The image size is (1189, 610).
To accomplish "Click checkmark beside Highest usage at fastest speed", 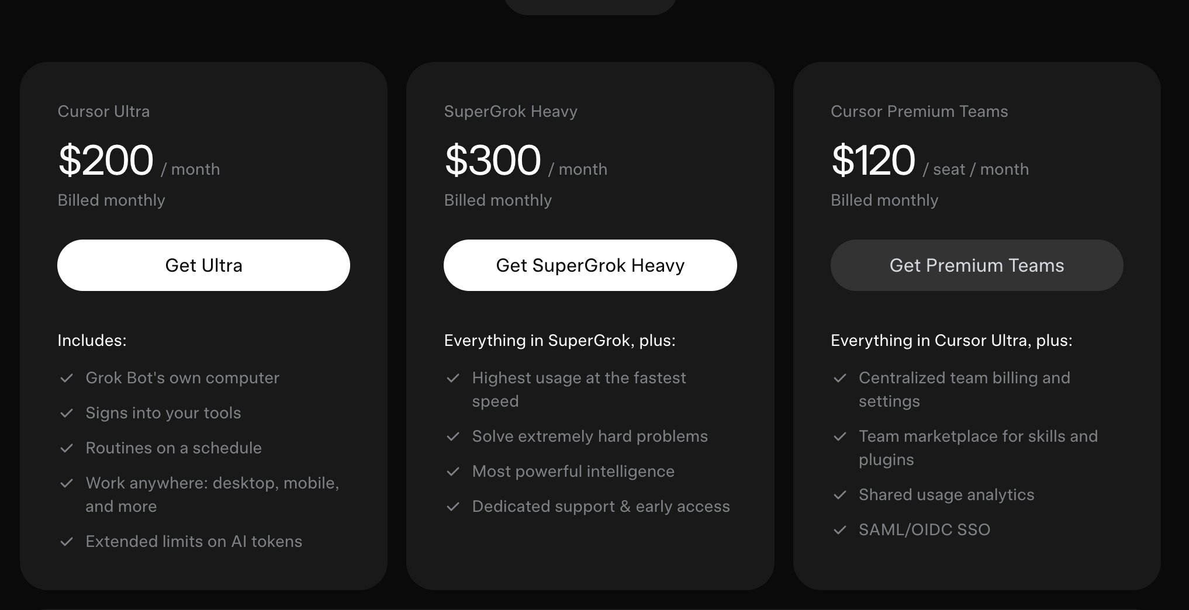I will (453, 378).
